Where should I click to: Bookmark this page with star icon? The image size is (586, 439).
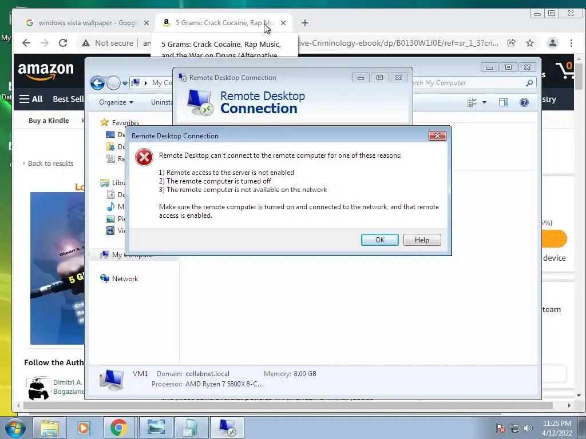click(530, 43)
